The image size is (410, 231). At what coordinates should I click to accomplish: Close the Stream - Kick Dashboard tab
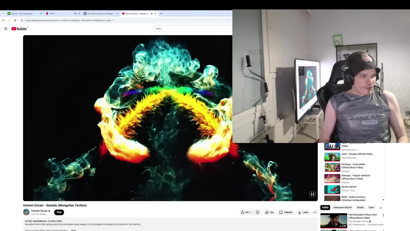click(x=41, y=13)
